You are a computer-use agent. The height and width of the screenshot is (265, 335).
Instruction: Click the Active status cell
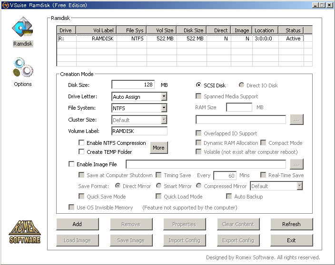tap(293, 38)
